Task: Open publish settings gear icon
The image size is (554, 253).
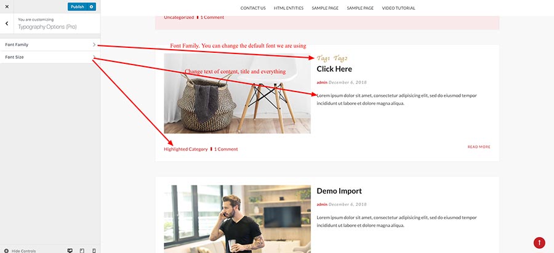Action: 92,7
